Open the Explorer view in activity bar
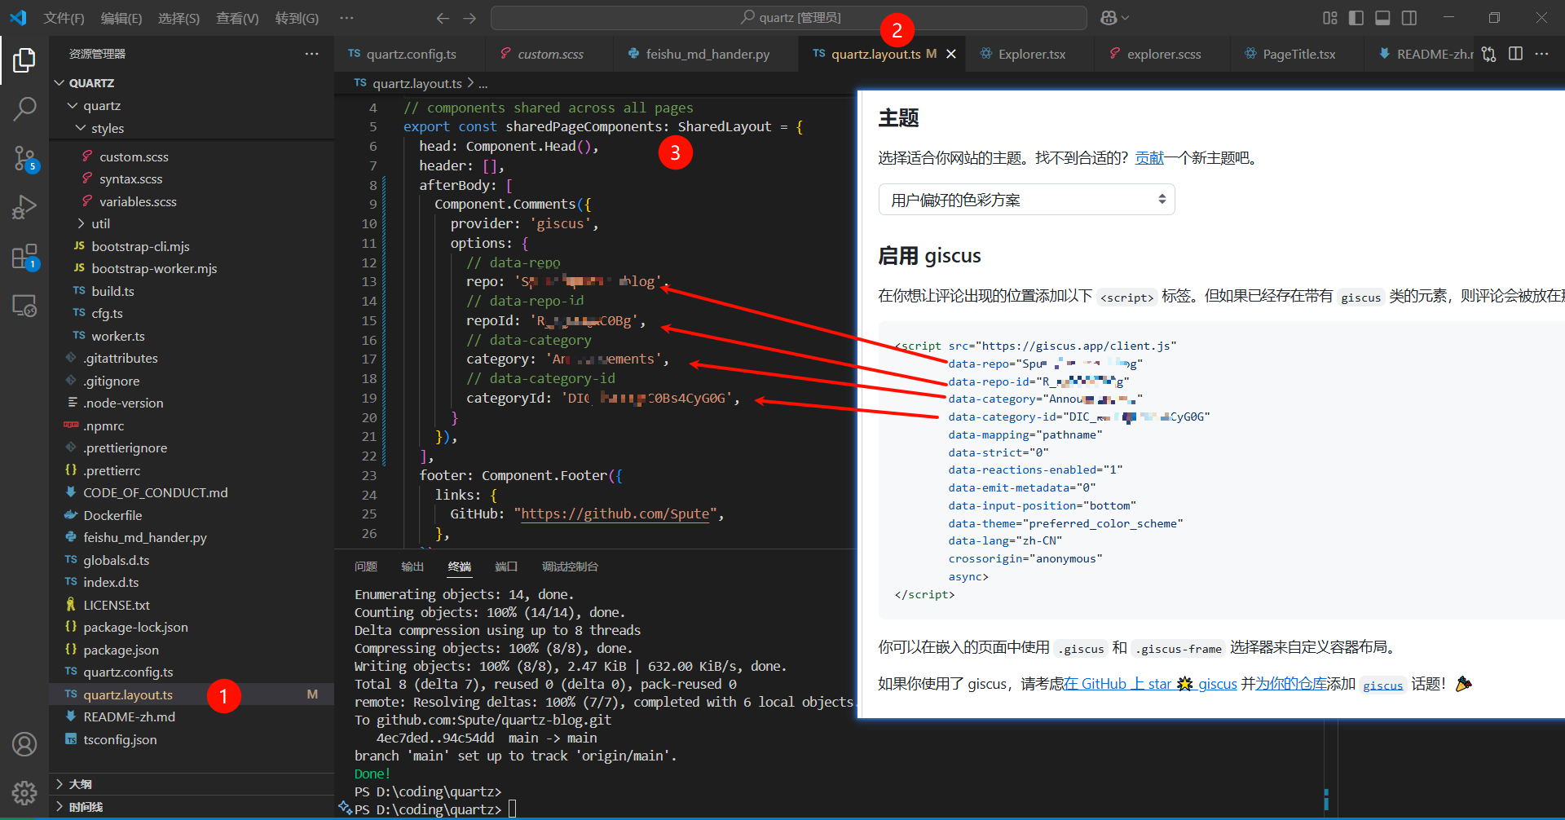The width and height of the screenshot is (1565, 820). pos(24,60)
